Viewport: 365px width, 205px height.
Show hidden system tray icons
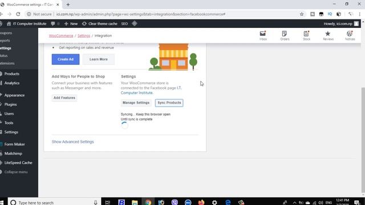[x=294, y=203]
